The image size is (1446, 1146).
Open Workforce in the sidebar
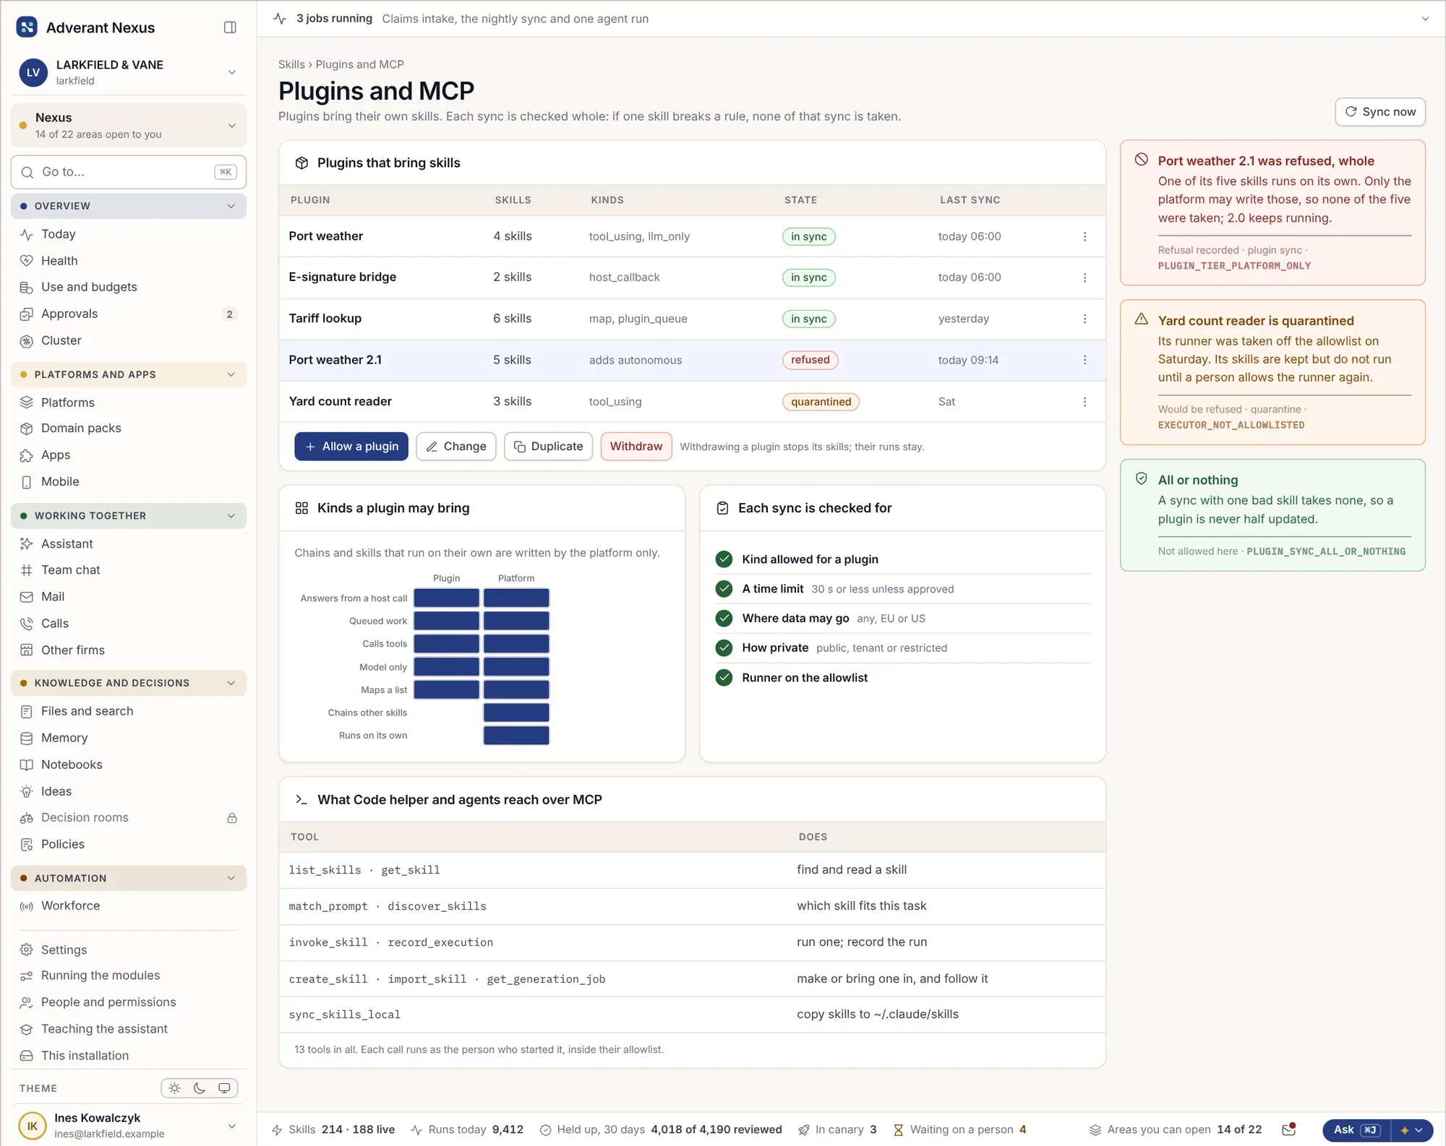[129, 906]
